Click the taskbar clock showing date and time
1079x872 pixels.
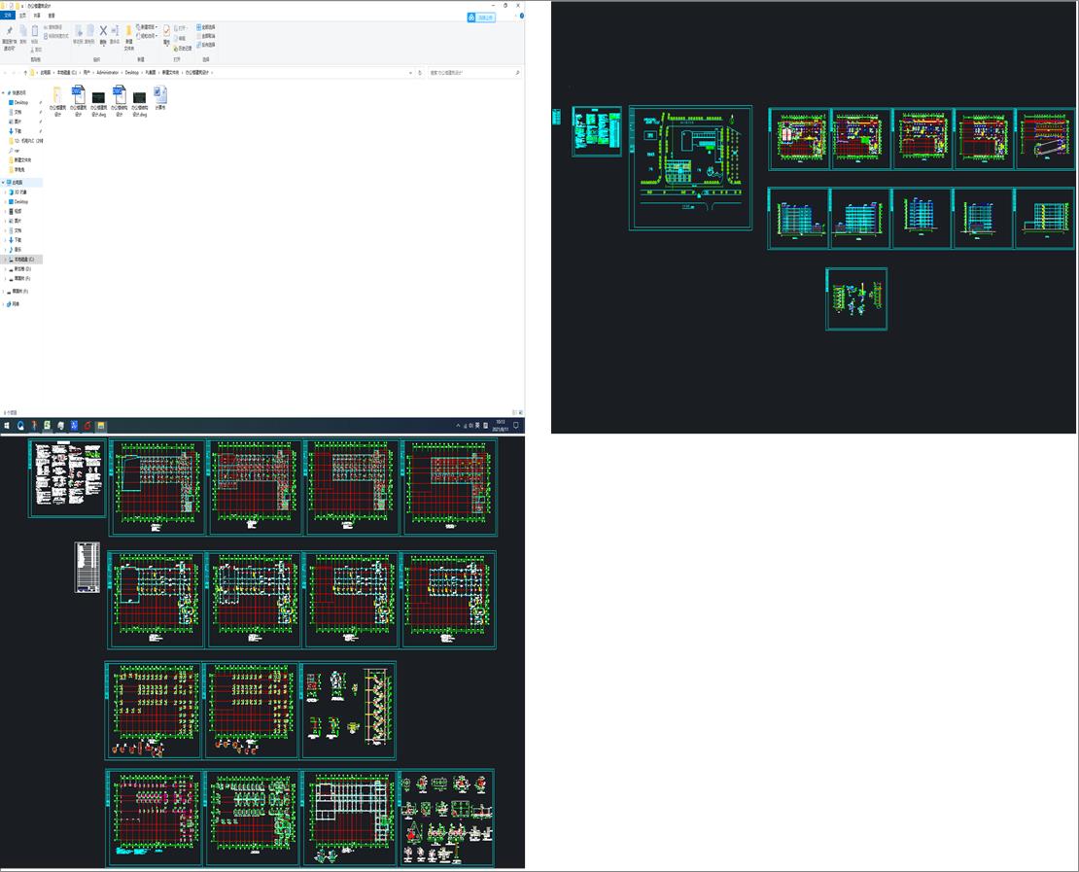pyautogui.click(x=501, y=426)
